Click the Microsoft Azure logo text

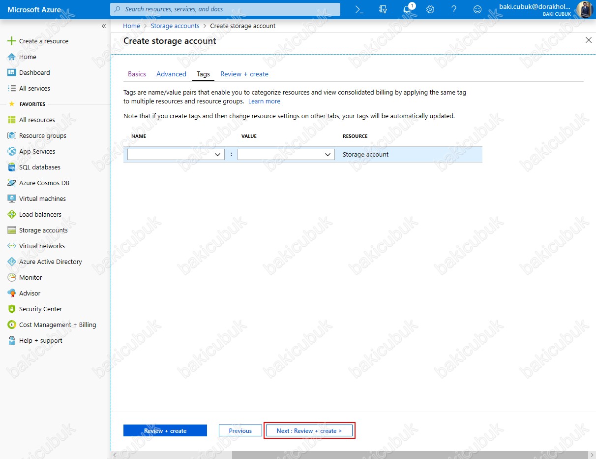pos(34,9)
